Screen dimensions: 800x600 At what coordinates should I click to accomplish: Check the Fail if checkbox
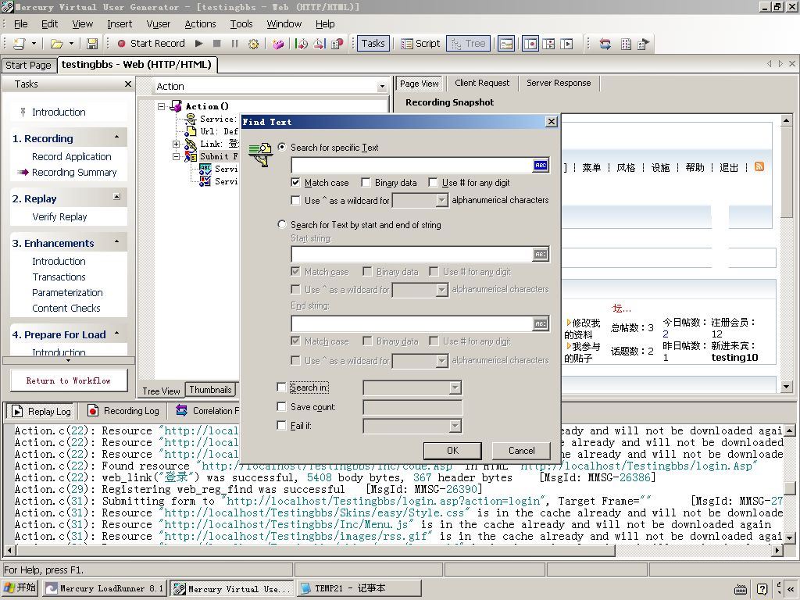click(x=281, y=425)
